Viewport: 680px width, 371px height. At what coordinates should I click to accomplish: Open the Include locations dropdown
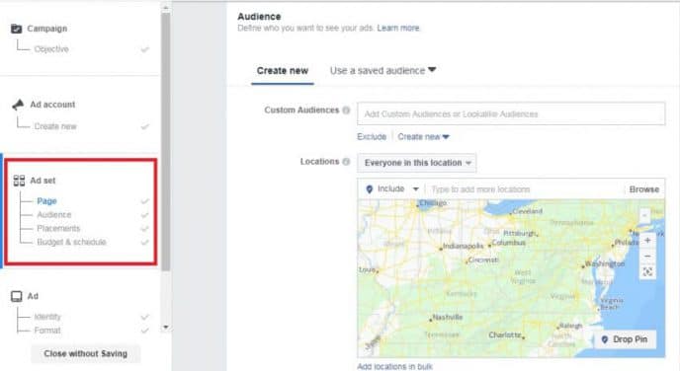pyautogui.click(x=392, y=189)
